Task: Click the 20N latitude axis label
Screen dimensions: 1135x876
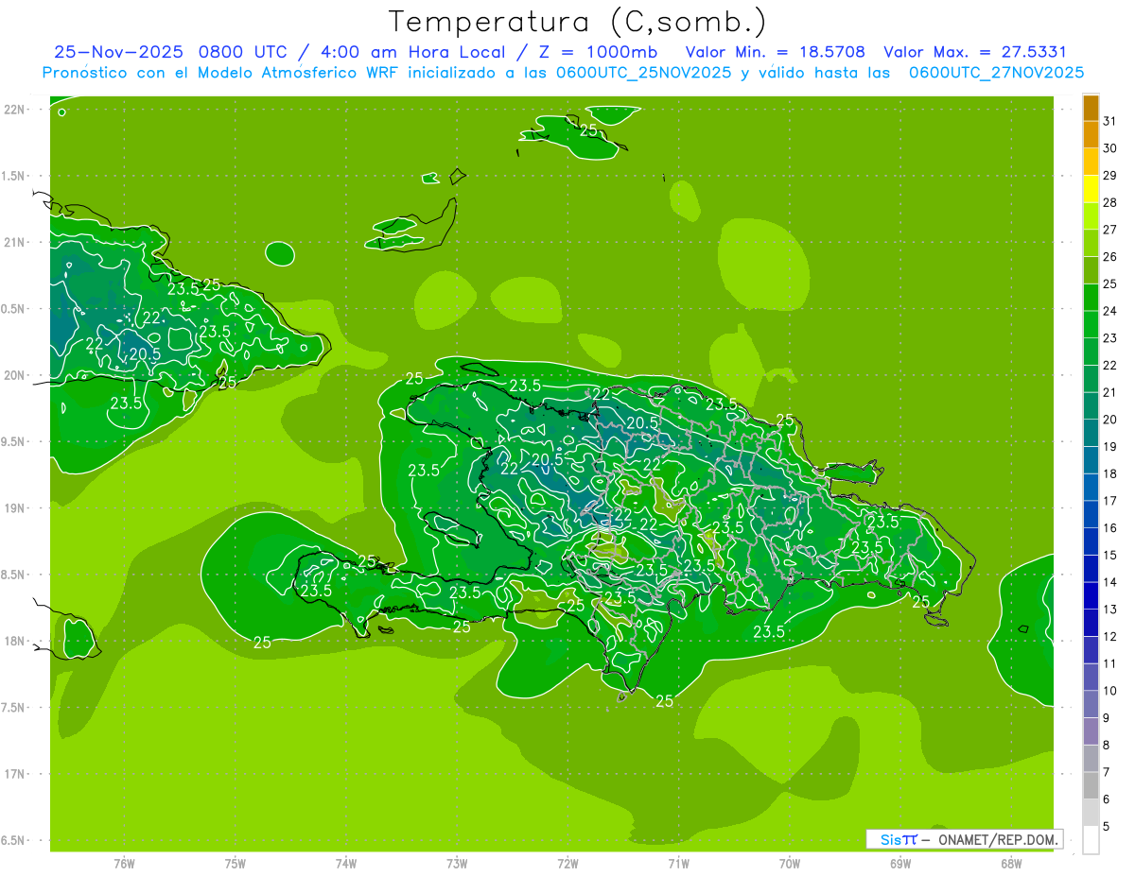Action: tap(16, 375)
